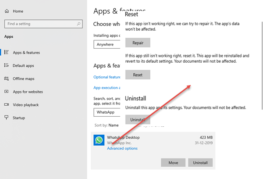Click the 423 MB size value
This screenshot has width=263, height=179.
coord(206,137)
